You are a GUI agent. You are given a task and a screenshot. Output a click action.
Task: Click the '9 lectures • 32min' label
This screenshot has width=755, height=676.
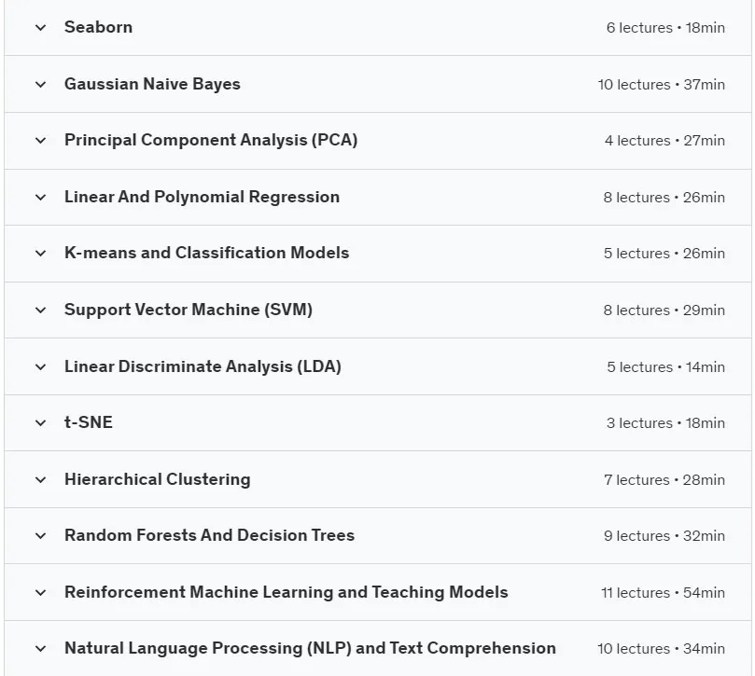(x=664, y=536)
